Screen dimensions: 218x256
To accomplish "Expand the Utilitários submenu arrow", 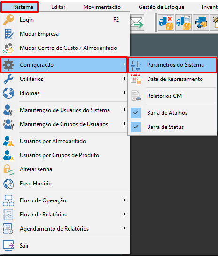I will (x=125, y=79).
